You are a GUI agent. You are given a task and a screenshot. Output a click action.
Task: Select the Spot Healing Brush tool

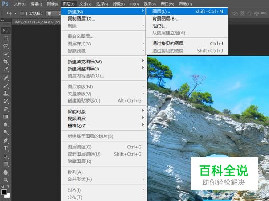(x=6, y=78)
